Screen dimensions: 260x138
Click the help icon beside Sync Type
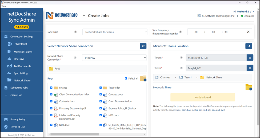tap(75, 32)
